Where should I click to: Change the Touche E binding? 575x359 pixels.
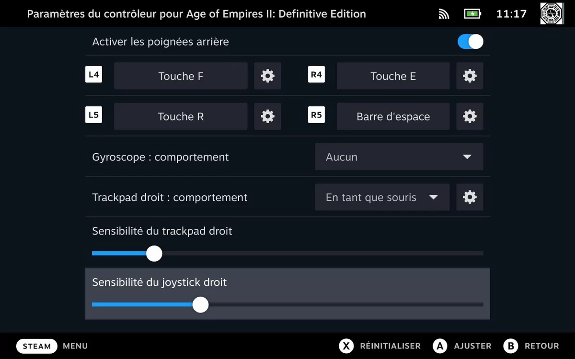(393, 76)
